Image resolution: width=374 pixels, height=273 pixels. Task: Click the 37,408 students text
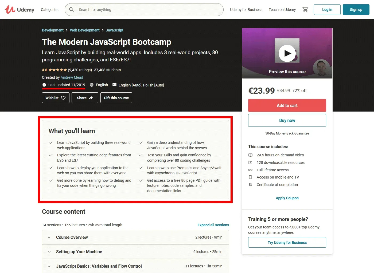coord(107,70)
